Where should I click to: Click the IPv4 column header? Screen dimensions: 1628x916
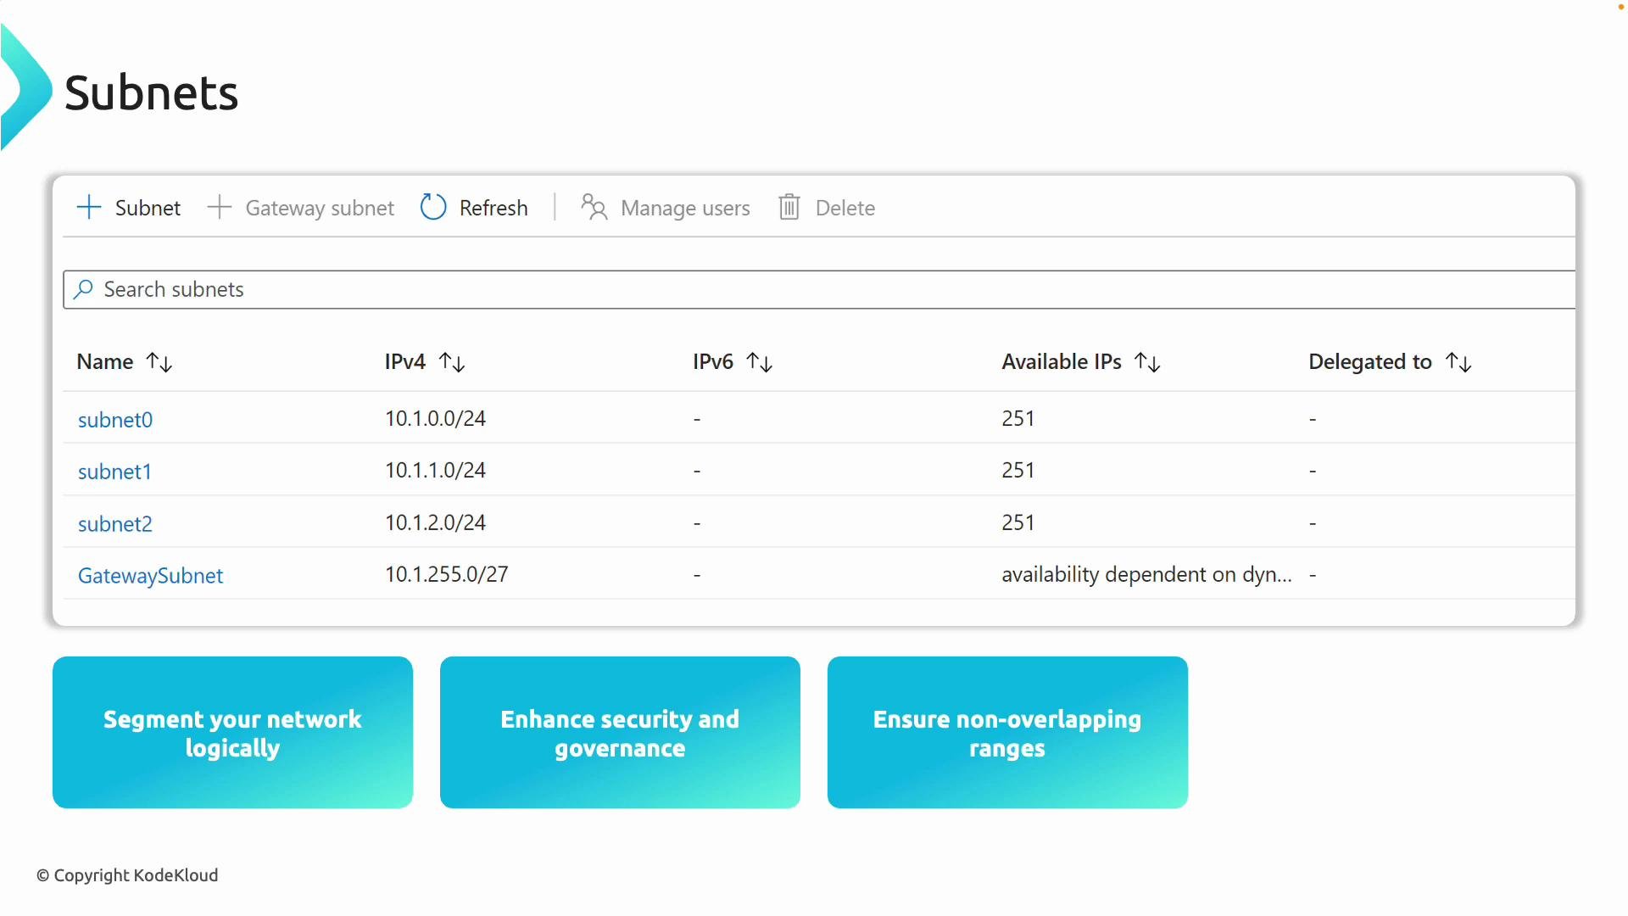[x=405, y=362]
